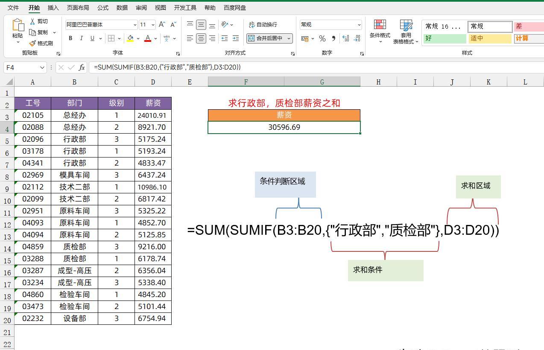Select the column D header
Image resolution: width=544 pixels, height=350 pixels.
click(x=153, y=82)
